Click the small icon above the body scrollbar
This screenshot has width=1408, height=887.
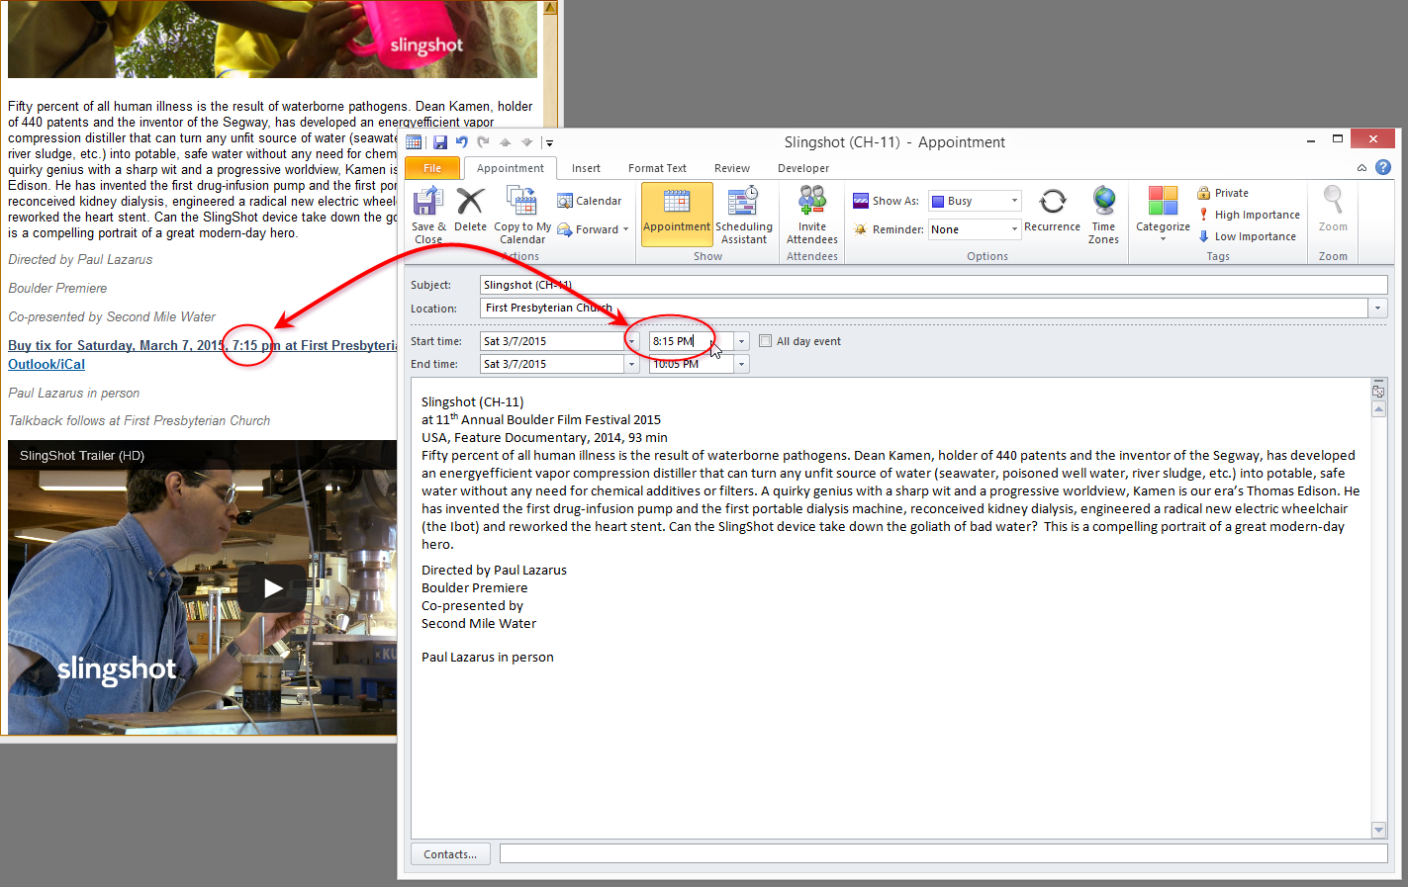coord(1379,391)
